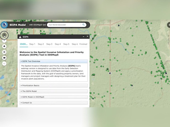This screenshot has width=170, height=127.
Task: Click the my location button
Action: [x=4, y=52]
